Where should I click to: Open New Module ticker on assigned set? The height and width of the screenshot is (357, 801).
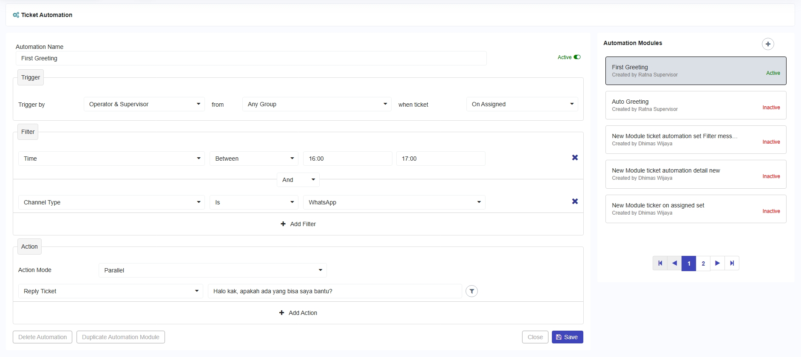695,209
